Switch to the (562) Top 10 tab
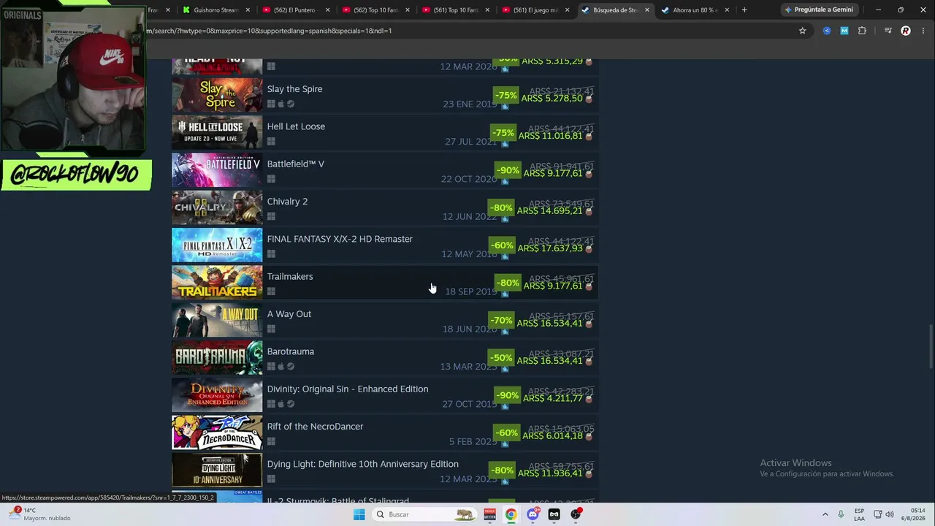Viewport: 935px width, 526px height. (375, 10)
